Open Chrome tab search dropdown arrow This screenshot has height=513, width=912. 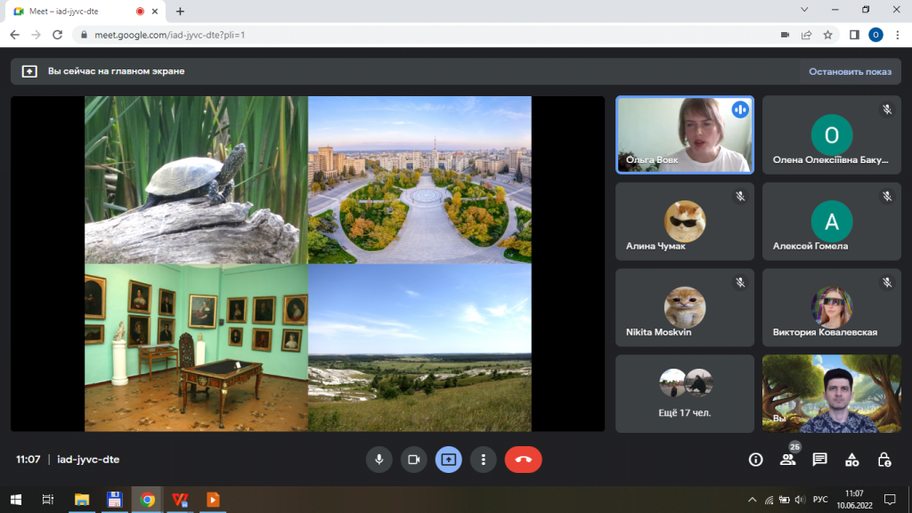point(805,11)
